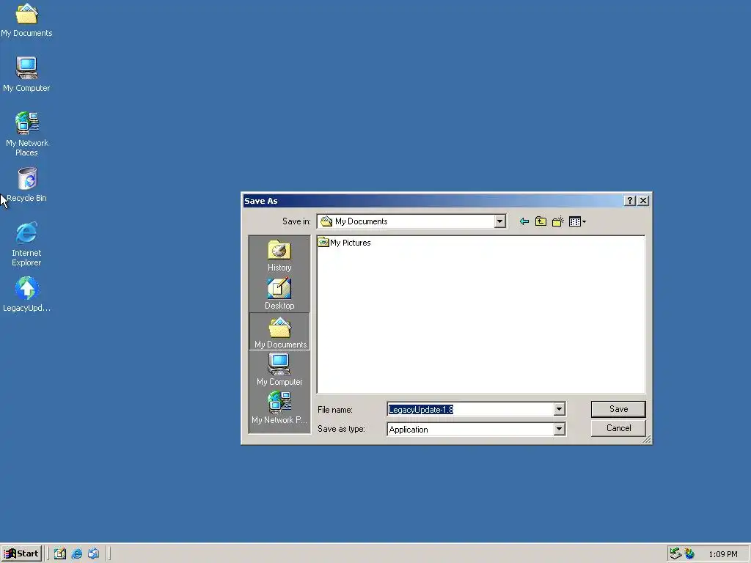Click the Save As resize grip
Image resolution: width=751 pixels, height=563 pixels.
tap(647, 439)
